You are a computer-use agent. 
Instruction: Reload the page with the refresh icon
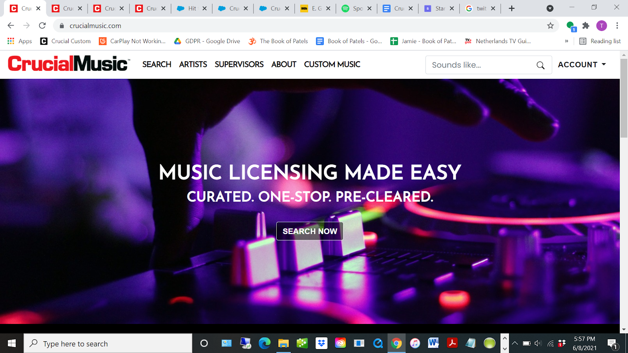click(42, 25)
